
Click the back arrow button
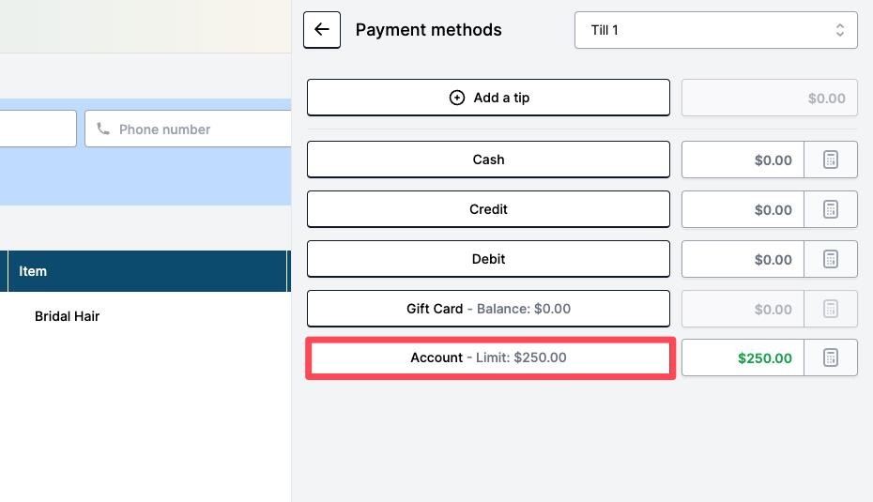(321, 30)
